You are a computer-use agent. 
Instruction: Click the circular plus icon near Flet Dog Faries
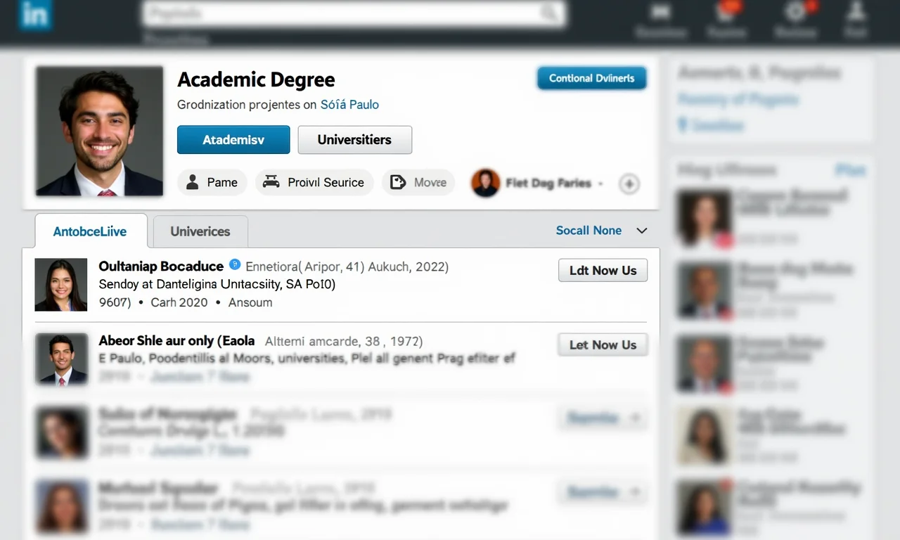[x=629, y=184]
